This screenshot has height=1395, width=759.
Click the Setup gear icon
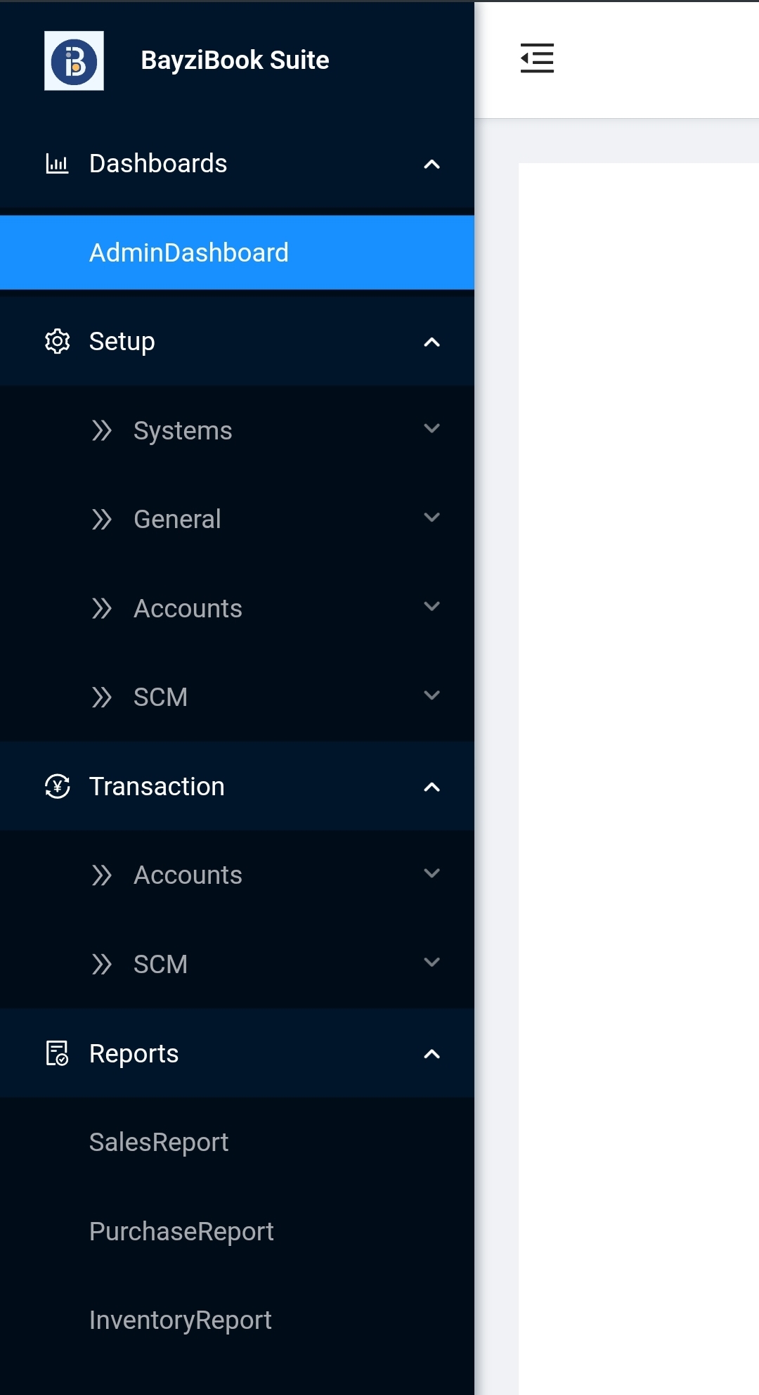(x=57, y=342)
